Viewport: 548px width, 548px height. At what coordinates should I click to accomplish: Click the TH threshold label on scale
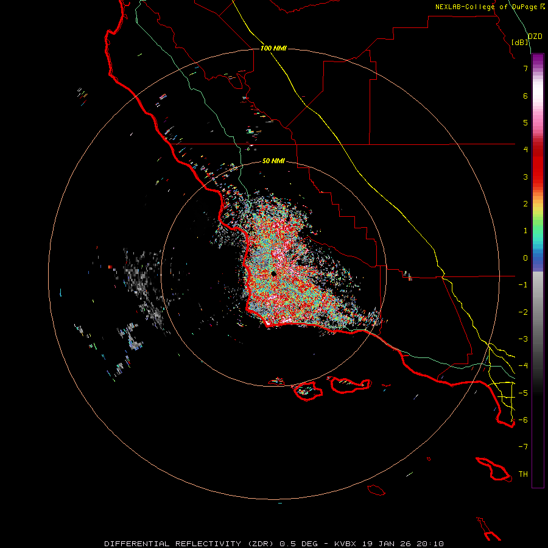coord(523,474)
